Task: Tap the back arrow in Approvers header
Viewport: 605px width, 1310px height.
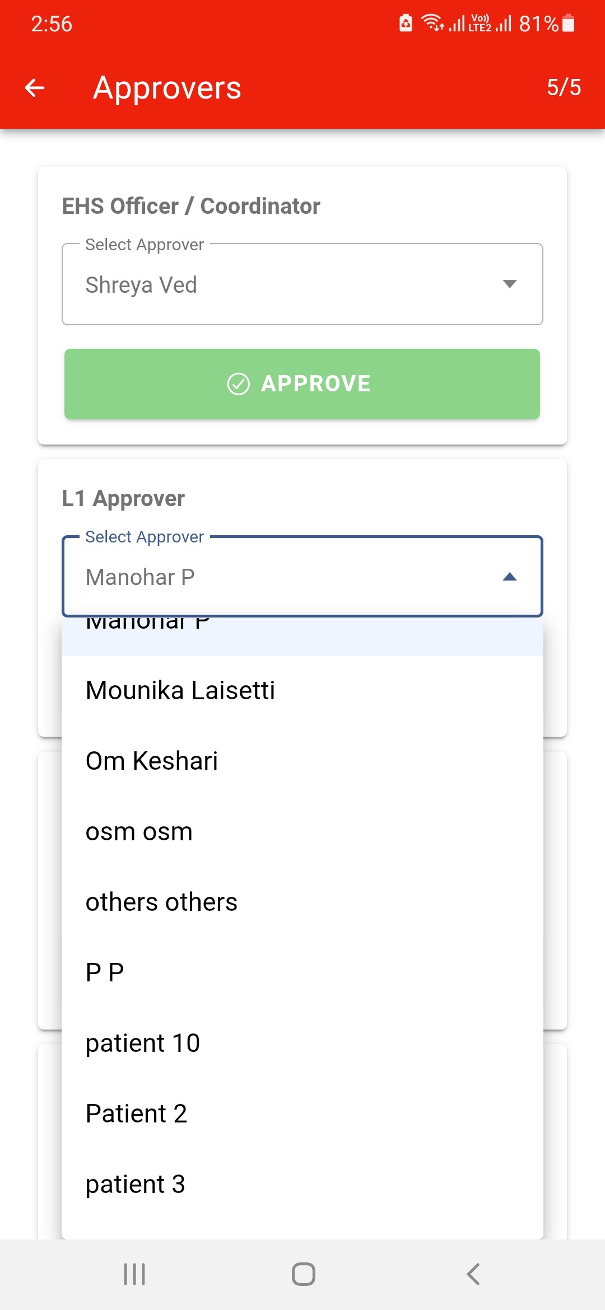Action: pos(35,88)
